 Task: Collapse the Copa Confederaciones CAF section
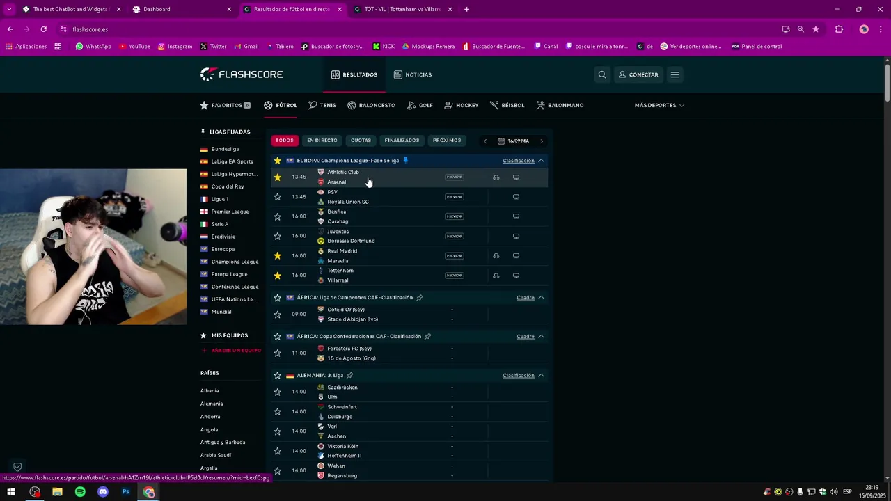[x=541, y=337]
